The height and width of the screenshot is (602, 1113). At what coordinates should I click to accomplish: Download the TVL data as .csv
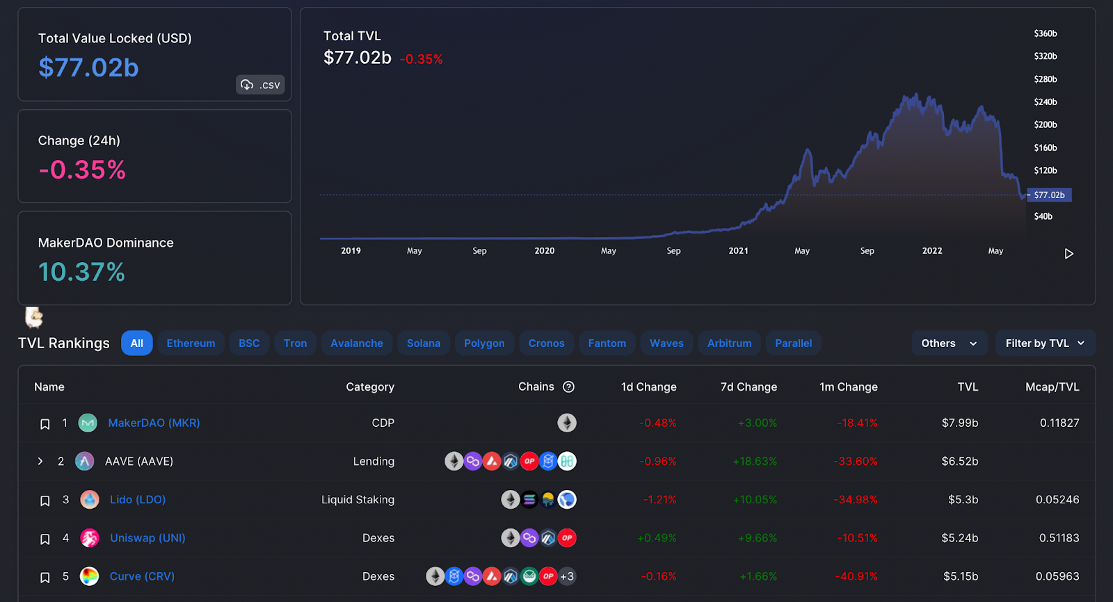point(260,85)
